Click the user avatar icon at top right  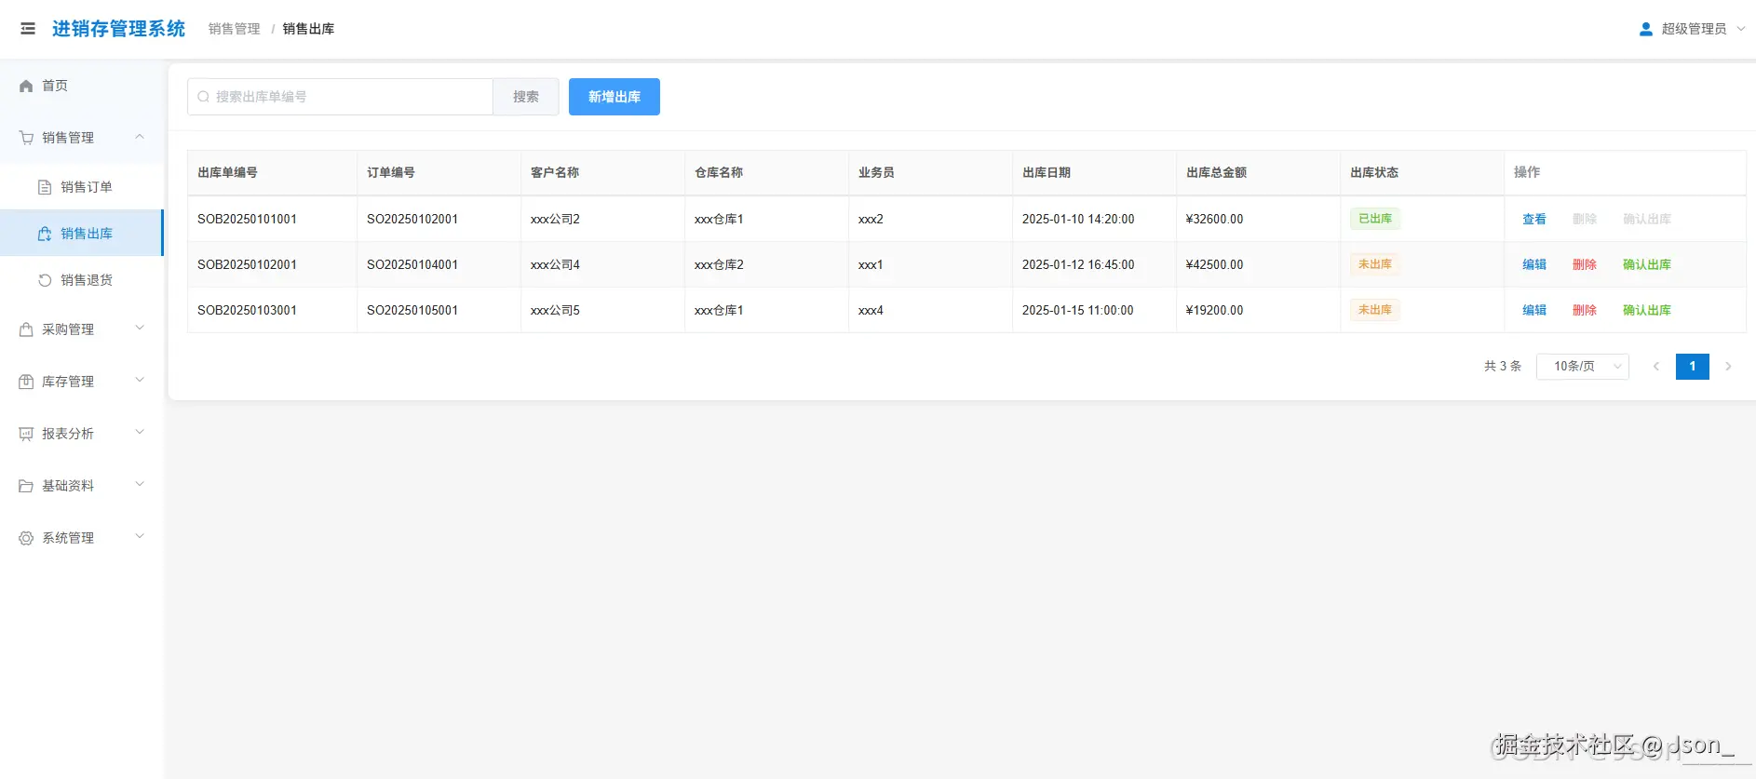click(x=1646, y=29)
